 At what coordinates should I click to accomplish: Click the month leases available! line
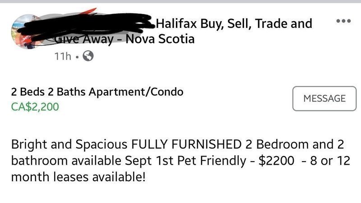[78, 177]
